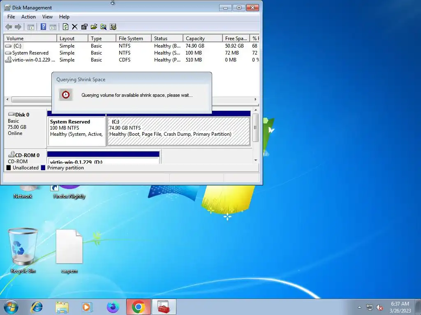421x315 pixels.
Task: Click the volume list scroll right arrow
Action: coord(256,99)
